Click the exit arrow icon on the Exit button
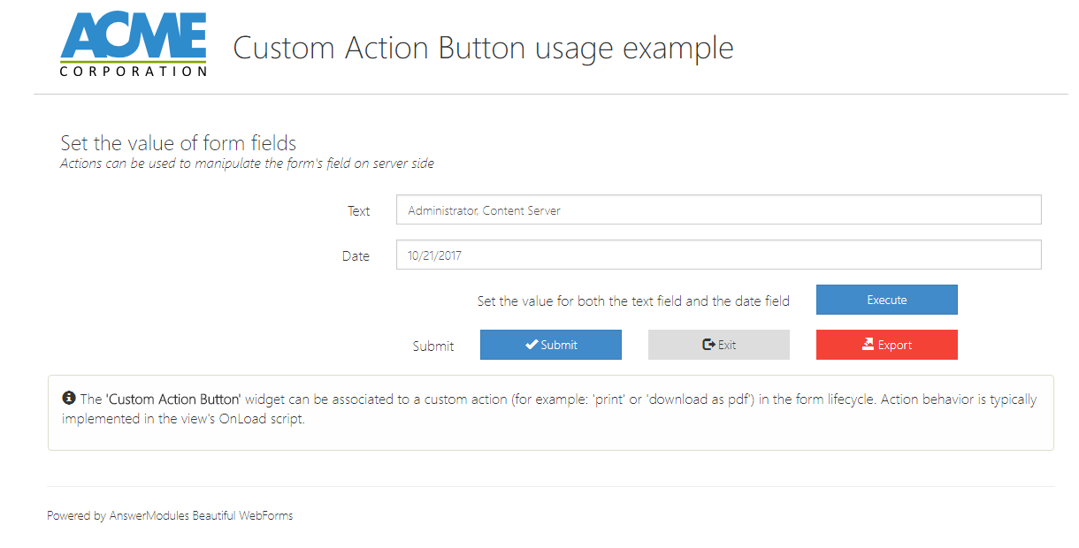The height and width of the screenshot is (548, 1079). click(x=708, y=345)
